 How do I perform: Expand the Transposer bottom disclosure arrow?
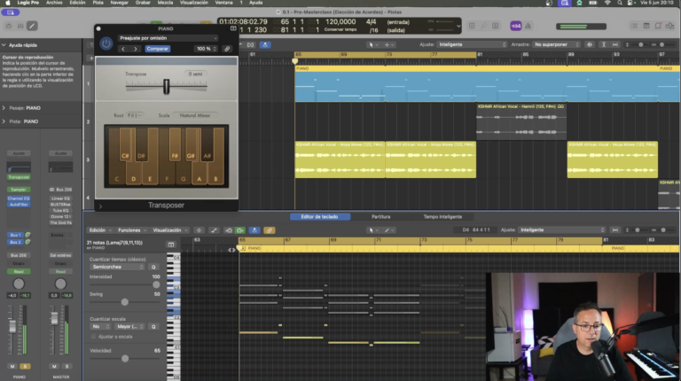point(100,206)
